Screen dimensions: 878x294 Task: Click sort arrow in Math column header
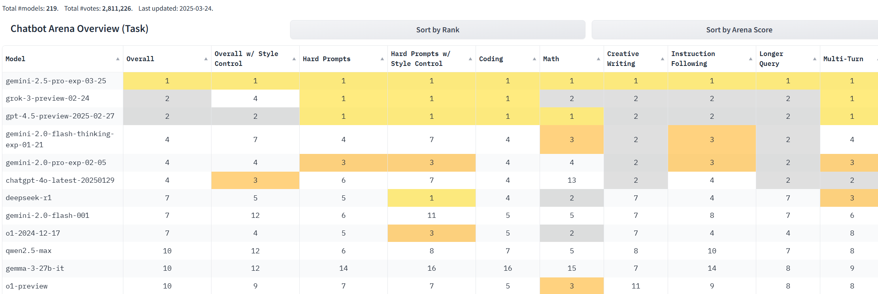coord(599,59)
